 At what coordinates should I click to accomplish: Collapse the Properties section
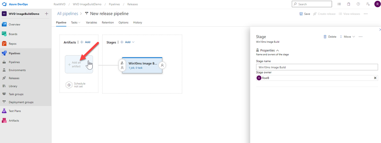click(278, 50)
